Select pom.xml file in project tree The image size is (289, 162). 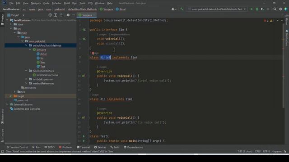point(21,100)
